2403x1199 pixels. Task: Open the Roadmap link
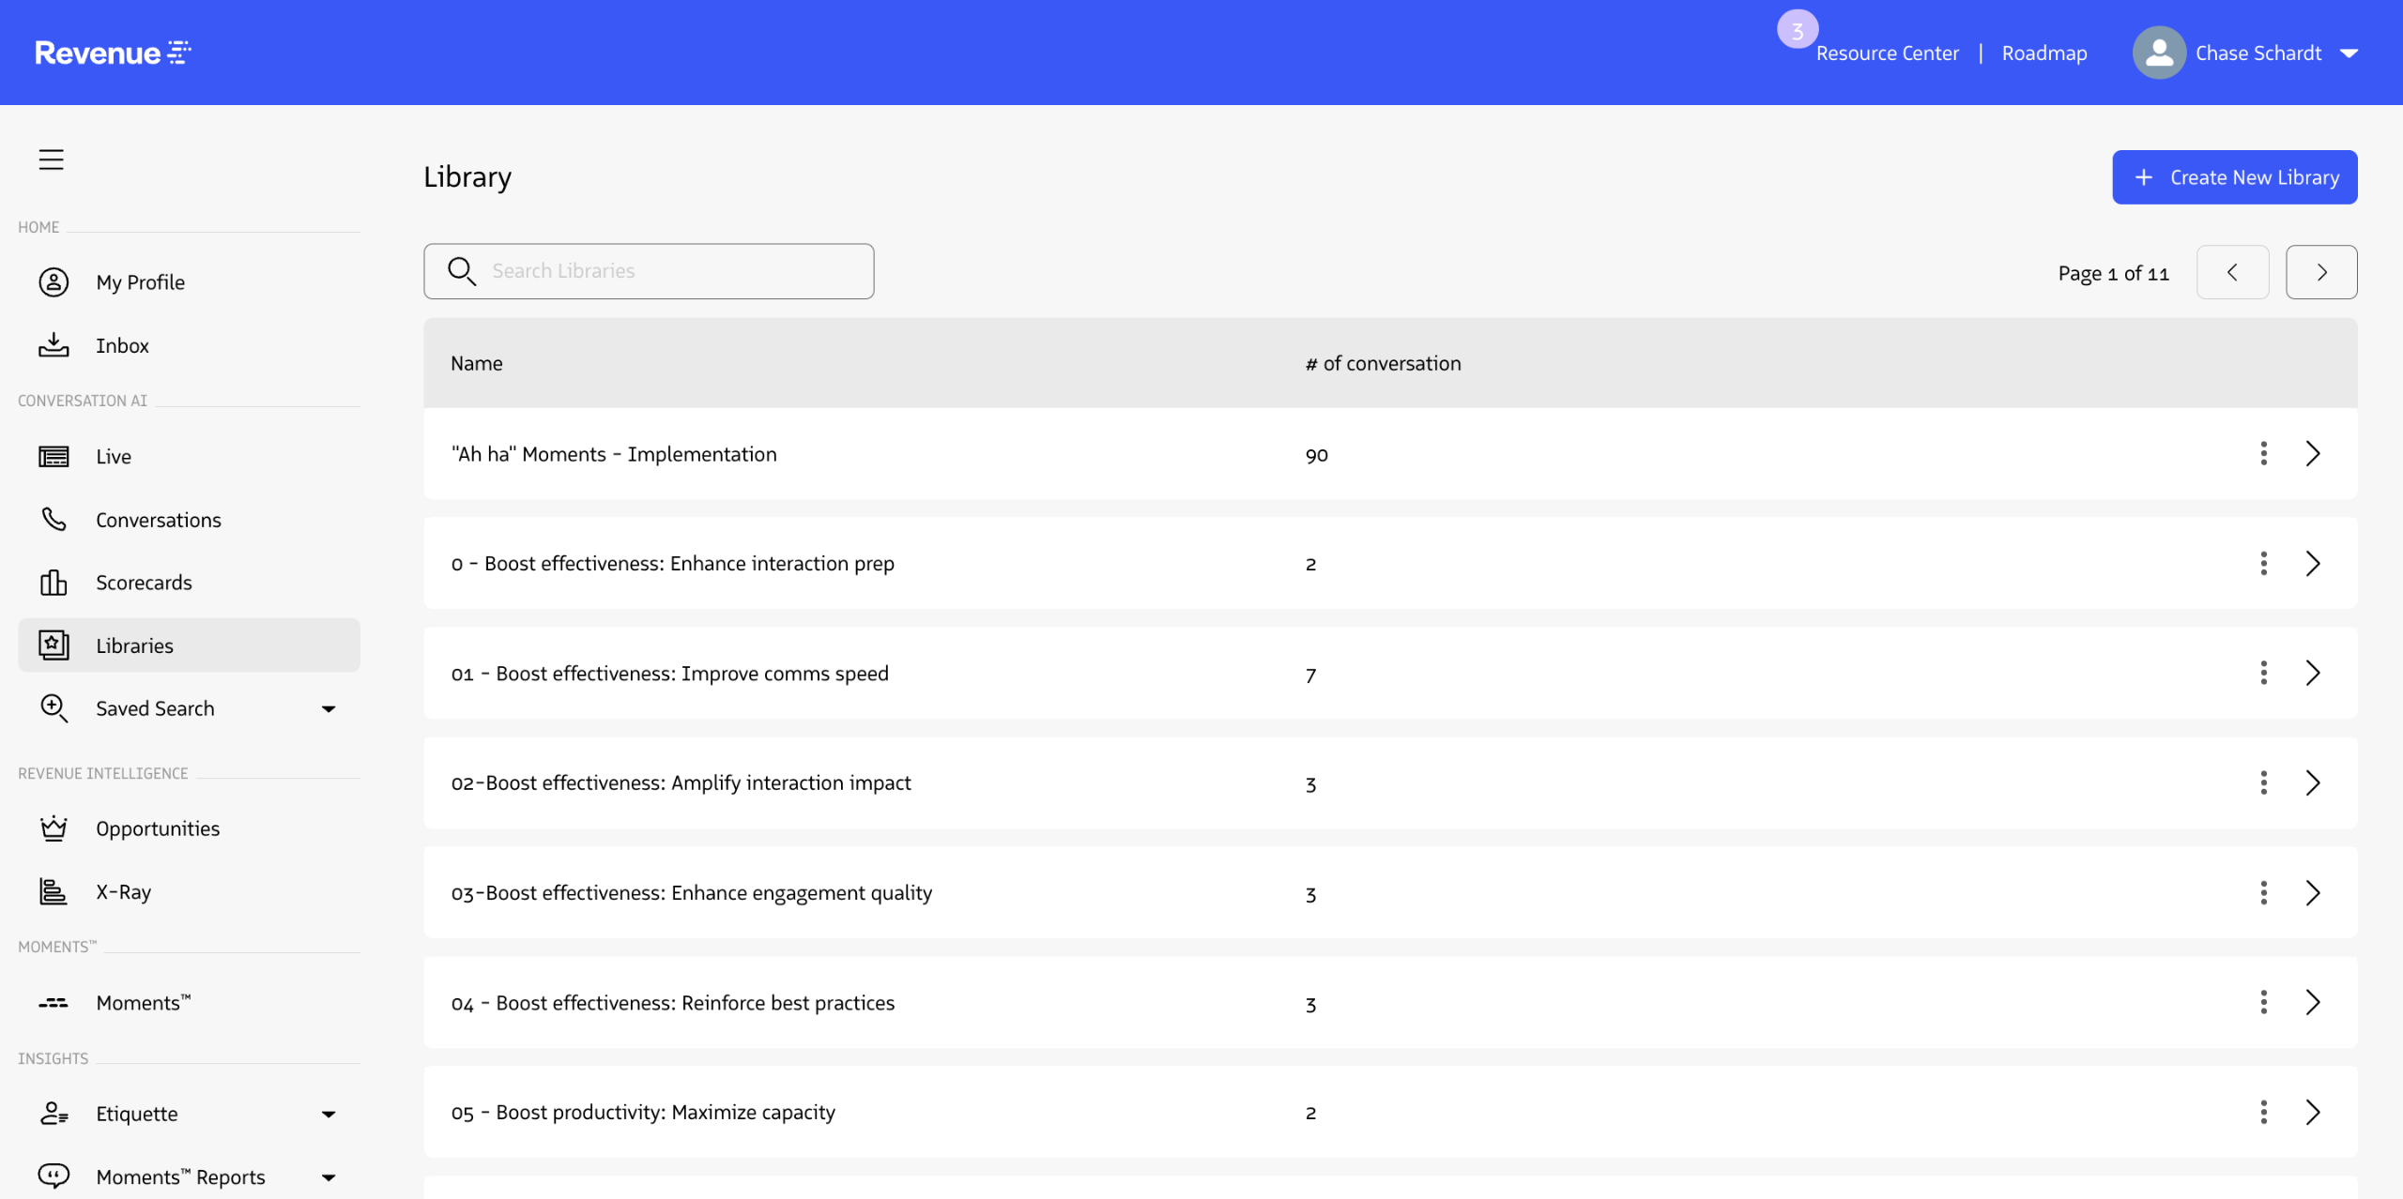(2043, 53)
